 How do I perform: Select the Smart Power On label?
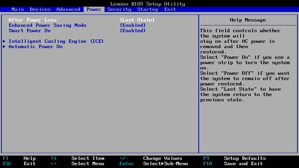click(29, 31)
